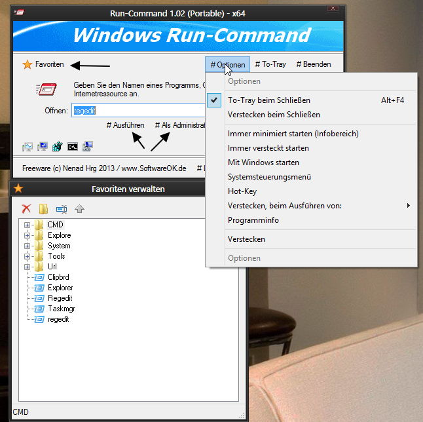
Task: Click # To-Tray button
Action: [270, 64]
